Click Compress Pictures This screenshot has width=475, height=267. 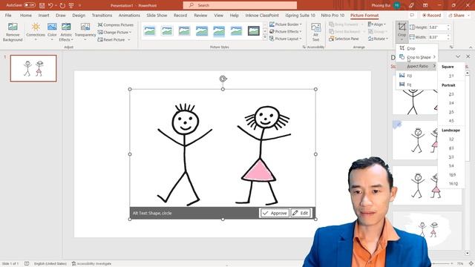point(116,24)
